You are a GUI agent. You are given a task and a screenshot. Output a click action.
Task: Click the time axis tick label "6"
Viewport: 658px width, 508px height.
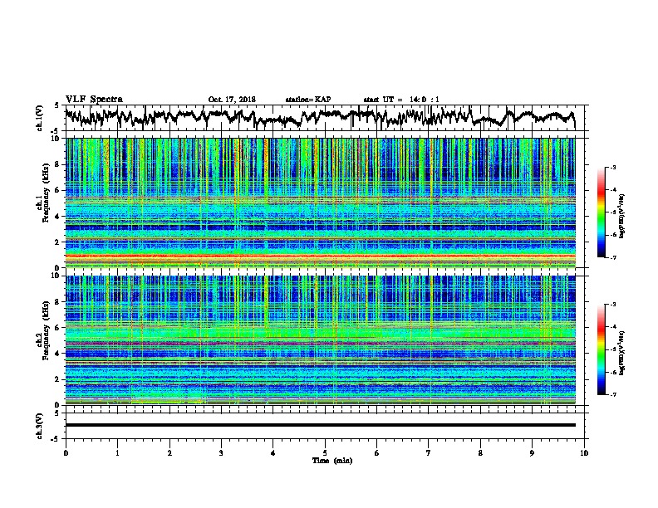point(377,453)
